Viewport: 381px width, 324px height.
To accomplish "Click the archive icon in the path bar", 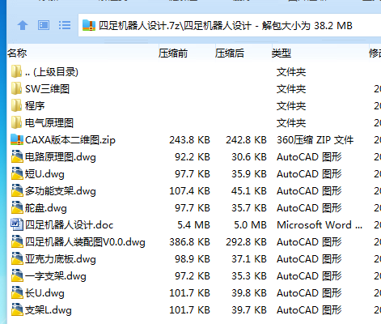I will click(89, 25).
